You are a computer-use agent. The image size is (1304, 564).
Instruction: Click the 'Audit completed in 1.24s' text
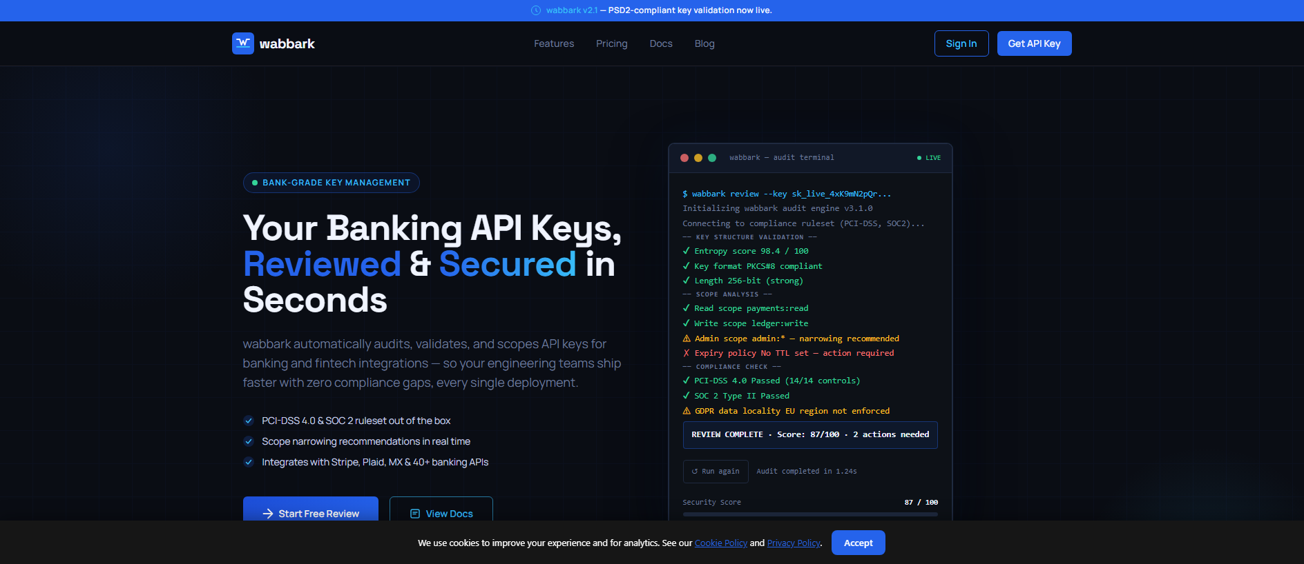[x=807, y=472]
